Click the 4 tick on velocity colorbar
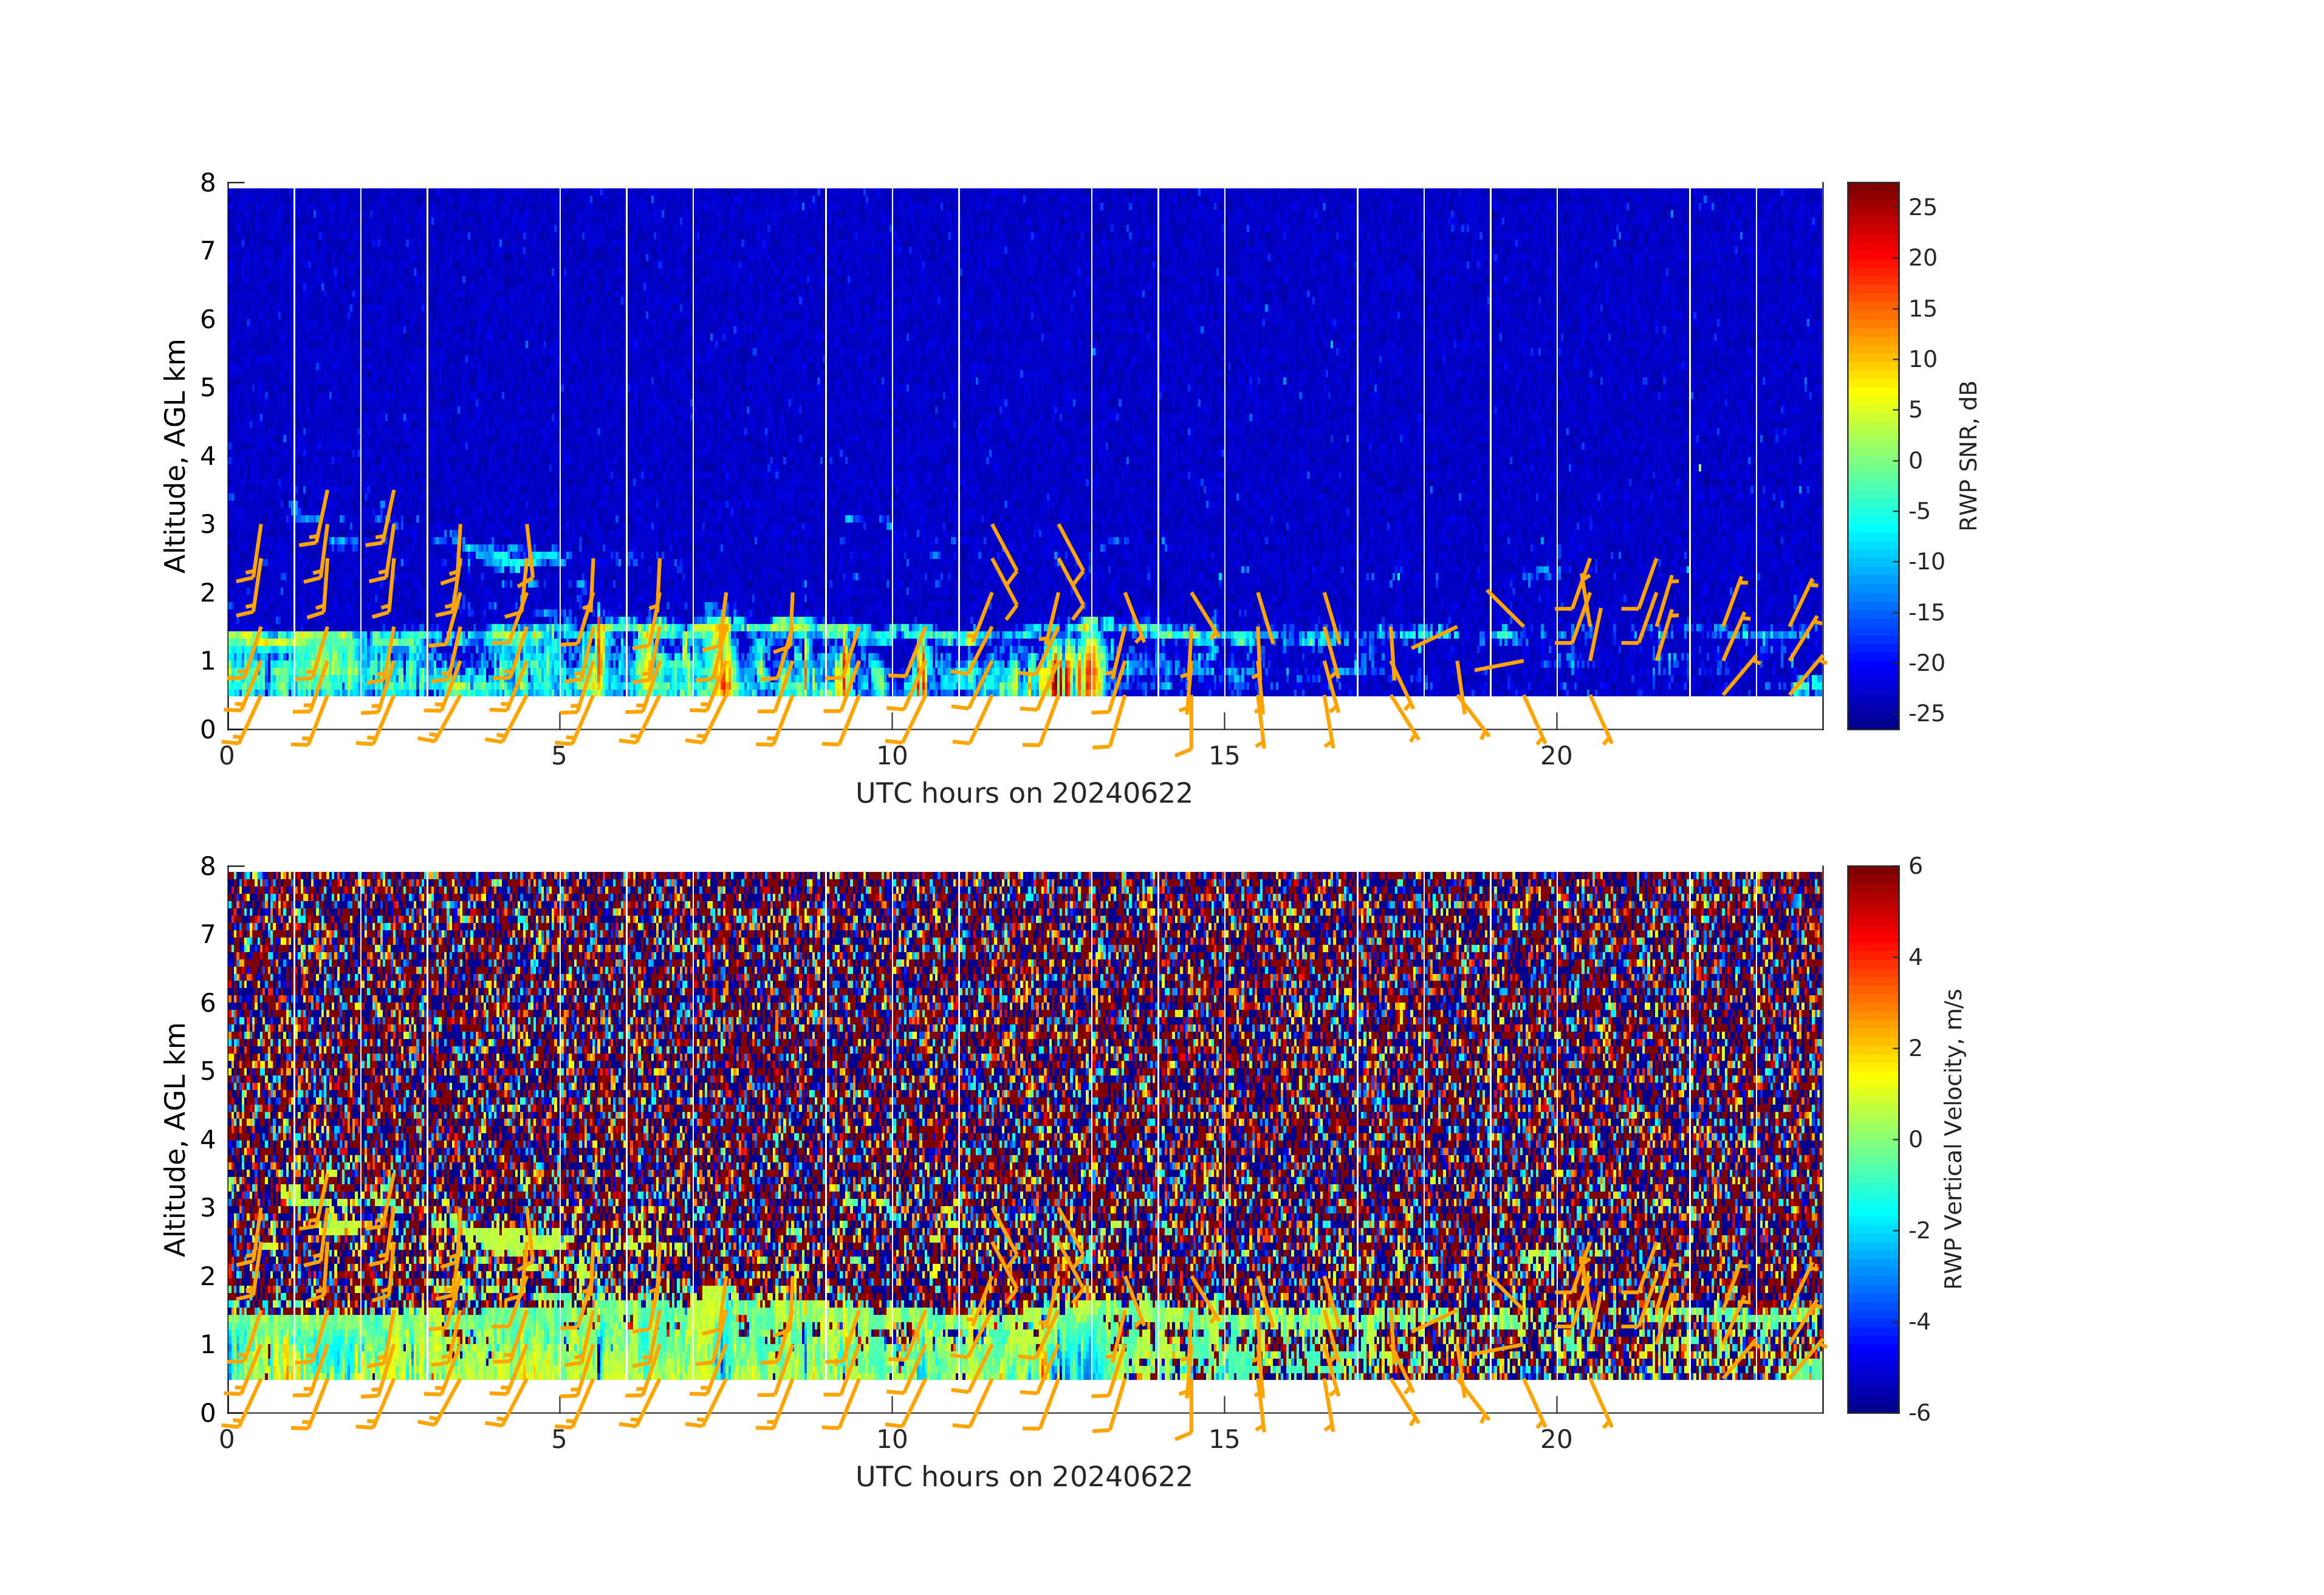Viewport: 2324px width, 1595px height. 1915,957
